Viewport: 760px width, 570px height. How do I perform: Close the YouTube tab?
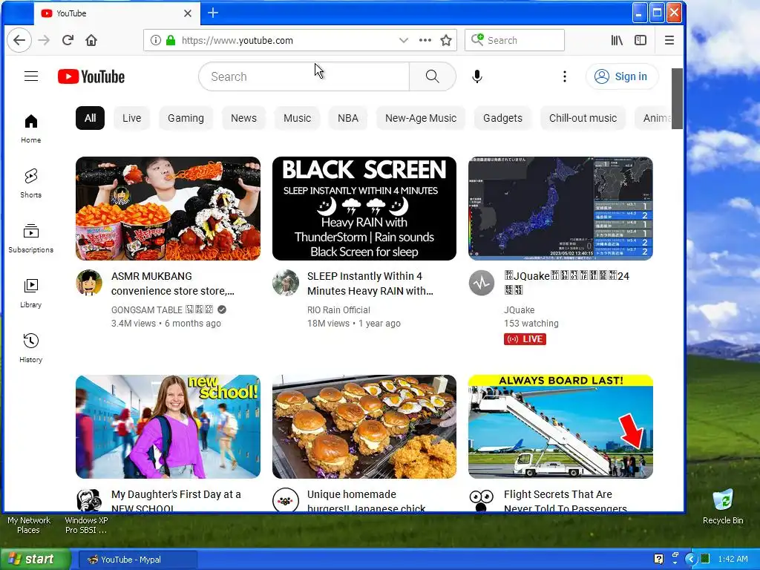point(188,13)
